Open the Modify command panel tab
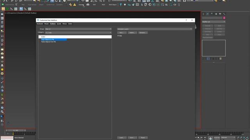 point(207,14)
